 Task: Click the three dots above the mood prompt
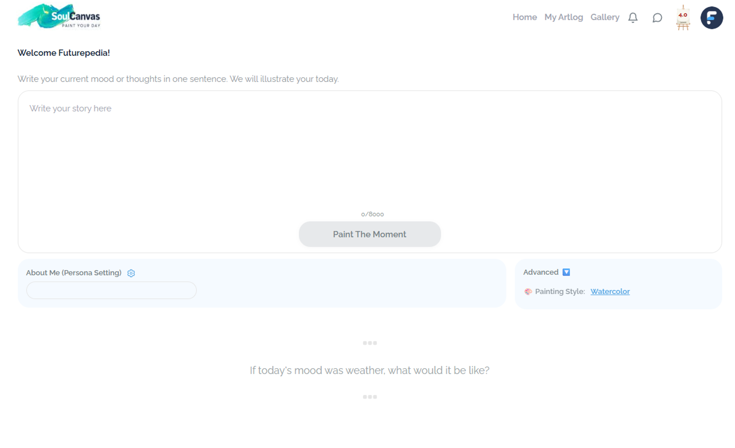[369, 343]
